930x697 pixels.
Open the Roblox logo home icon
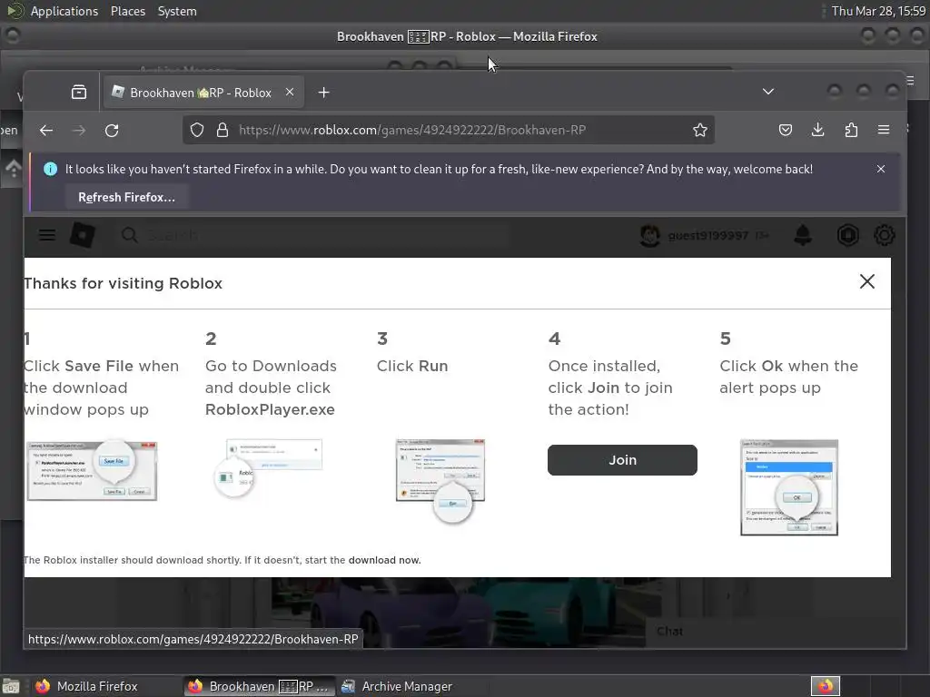pyautogui.click(x=83, y=235)
